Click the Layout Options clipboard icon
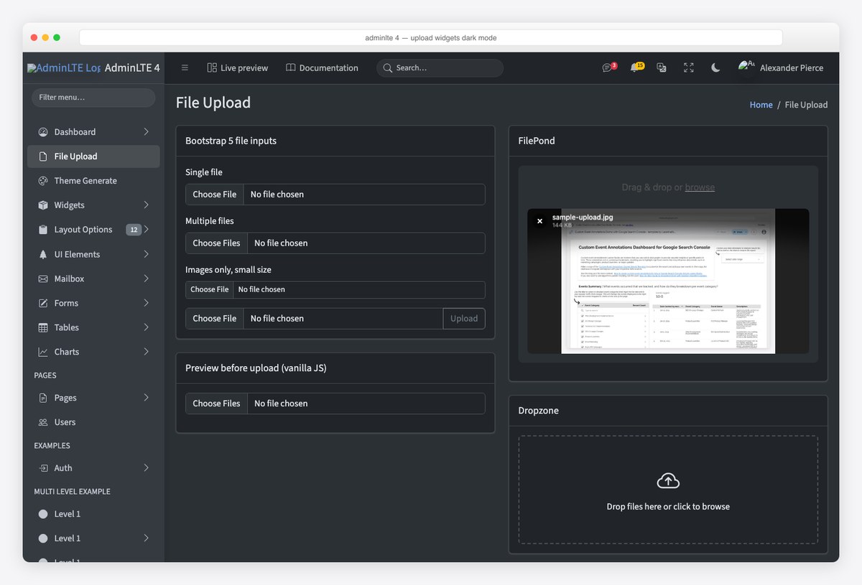The image size is (862, 585). click(x=43, y=230)
